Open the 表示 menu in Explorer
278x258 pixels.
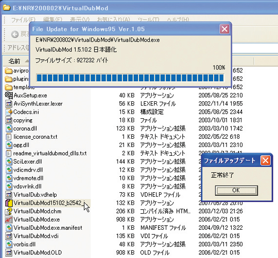point(80,20)
